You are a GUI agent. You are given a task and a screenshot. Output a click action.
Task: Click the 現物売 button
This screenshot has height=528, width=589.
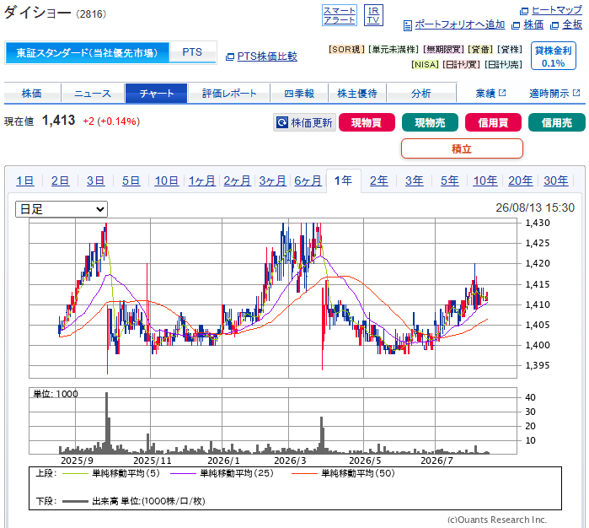point(430,122)
